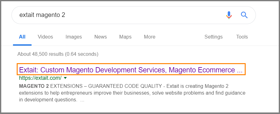Viewport: 280px width, 114px height.
Task: Click the https://extait.com/ URL text
Action: [x=40, y=78]
